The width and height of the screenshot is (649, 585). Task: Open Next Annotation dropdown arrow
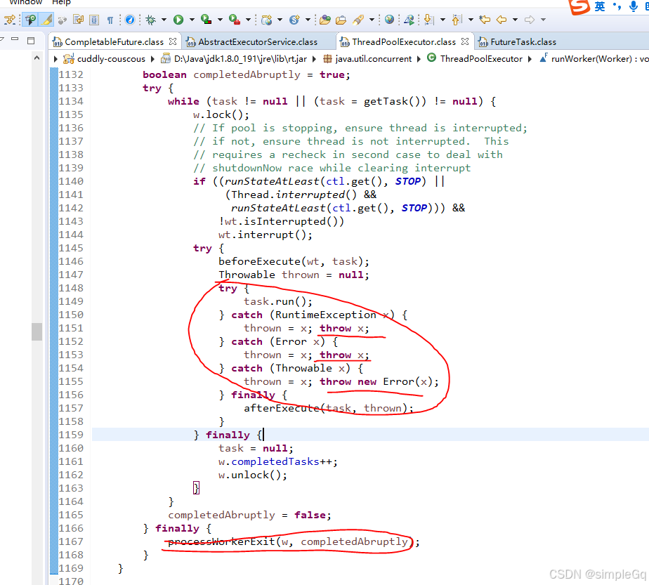click(x=442, y=20)
